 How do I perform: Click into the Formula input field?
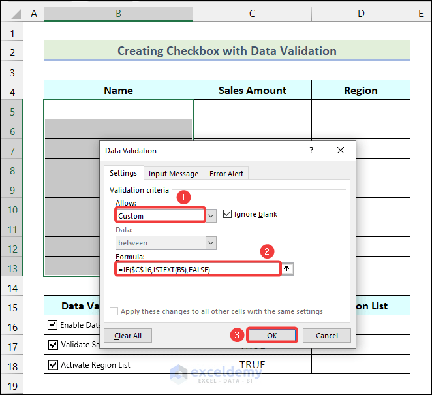[198, 269]
